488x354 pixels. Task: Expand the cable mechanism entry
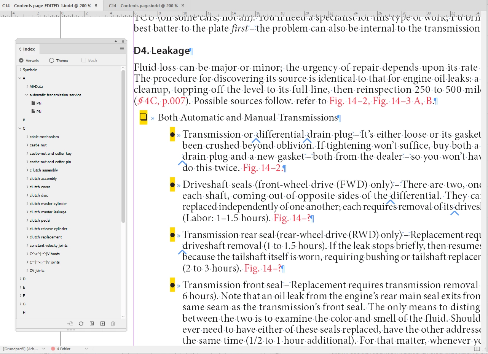click(27, 137)
